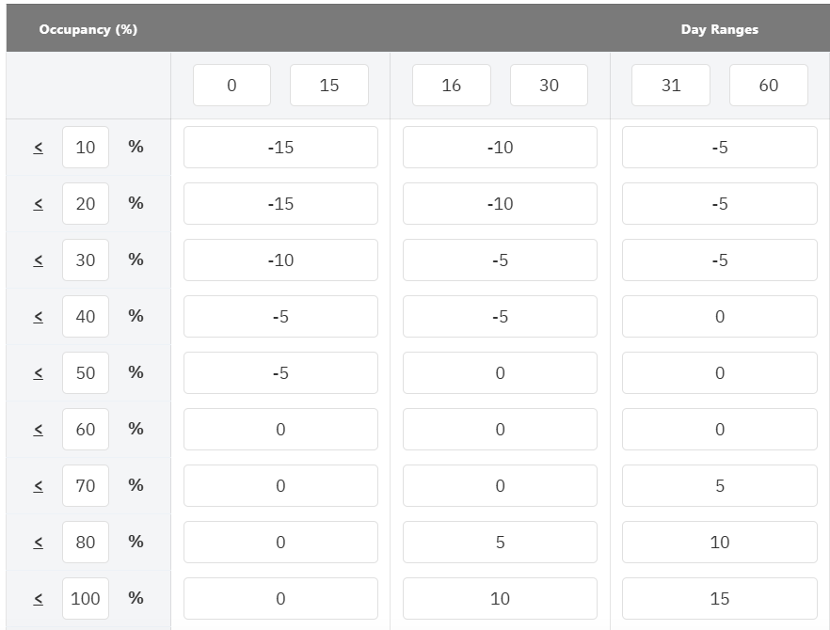Click the ≤ symbol on the 100% row
Screen dimensions: 830x630
pos(38,599)
